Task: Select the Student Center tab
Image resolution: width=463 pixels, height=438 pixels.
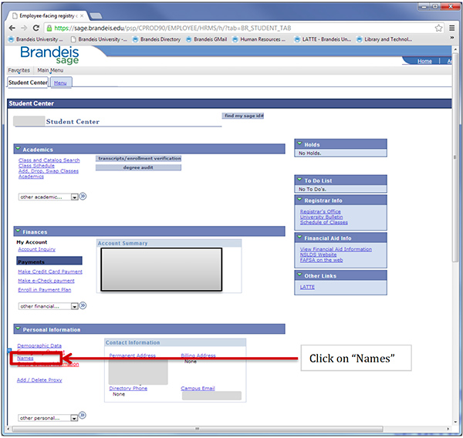Action: 28,83
